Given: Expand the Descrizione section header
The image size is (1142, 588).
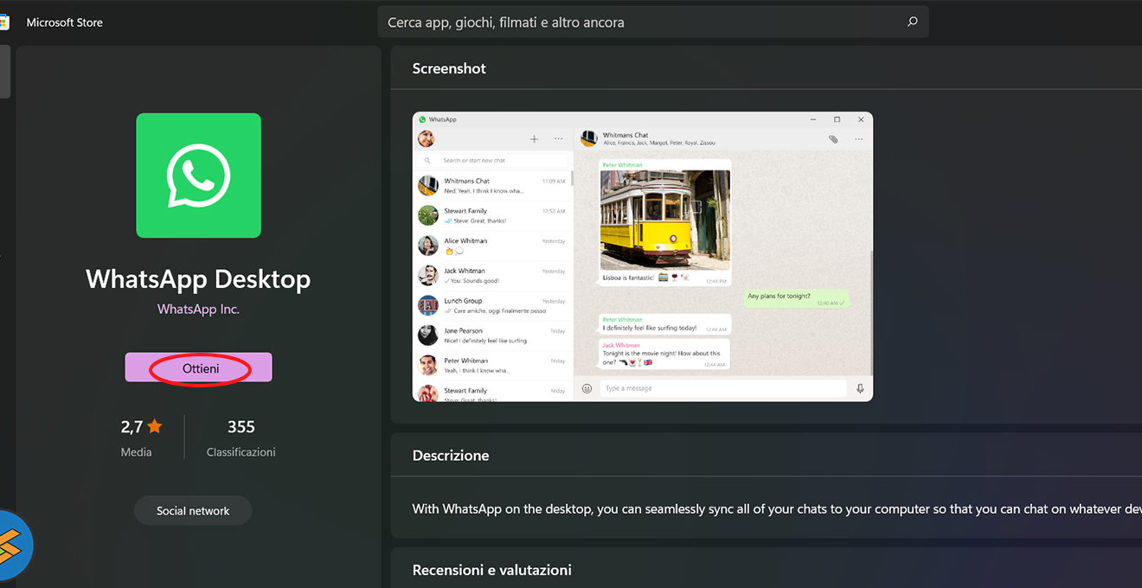Looking at the screenshot, I should [451, 455].
